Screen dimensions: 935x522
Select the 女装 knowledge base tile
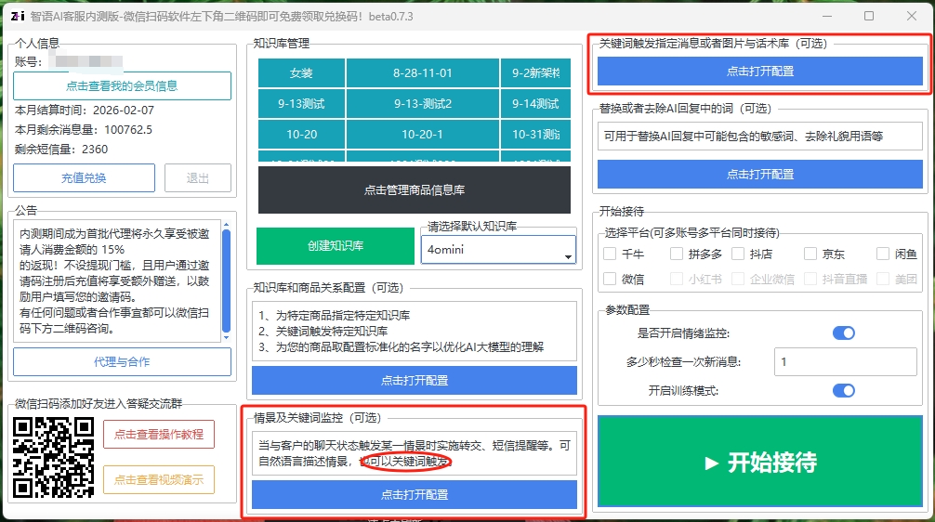pyautogui.click(x=301, y=72)
